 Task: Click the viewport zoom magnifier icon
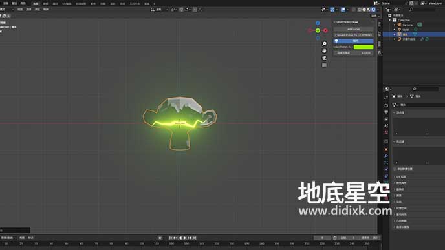click(324, 44)
